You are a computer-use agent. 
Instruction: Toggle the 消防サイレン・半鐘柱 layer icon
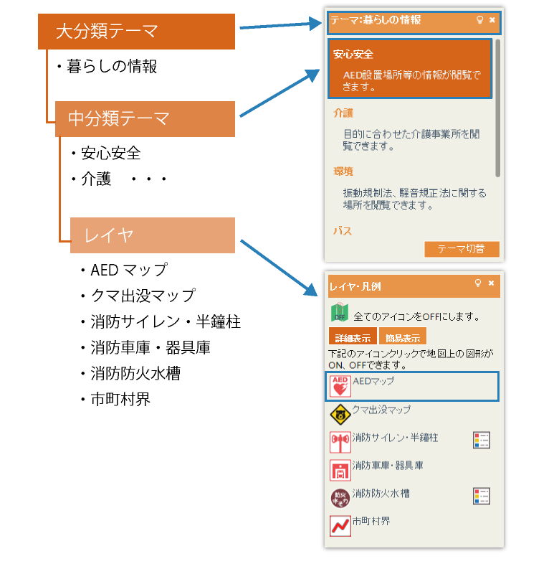pyautogui.click(x=340, y=442)
